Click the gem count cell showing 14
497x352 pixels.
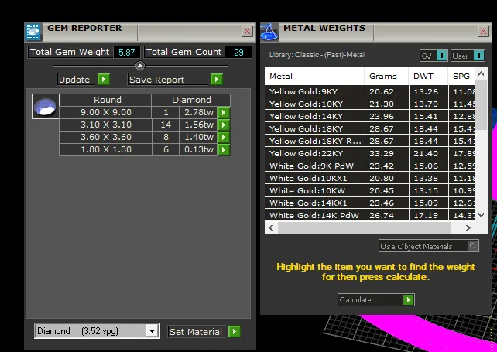[x=166, y=125]
